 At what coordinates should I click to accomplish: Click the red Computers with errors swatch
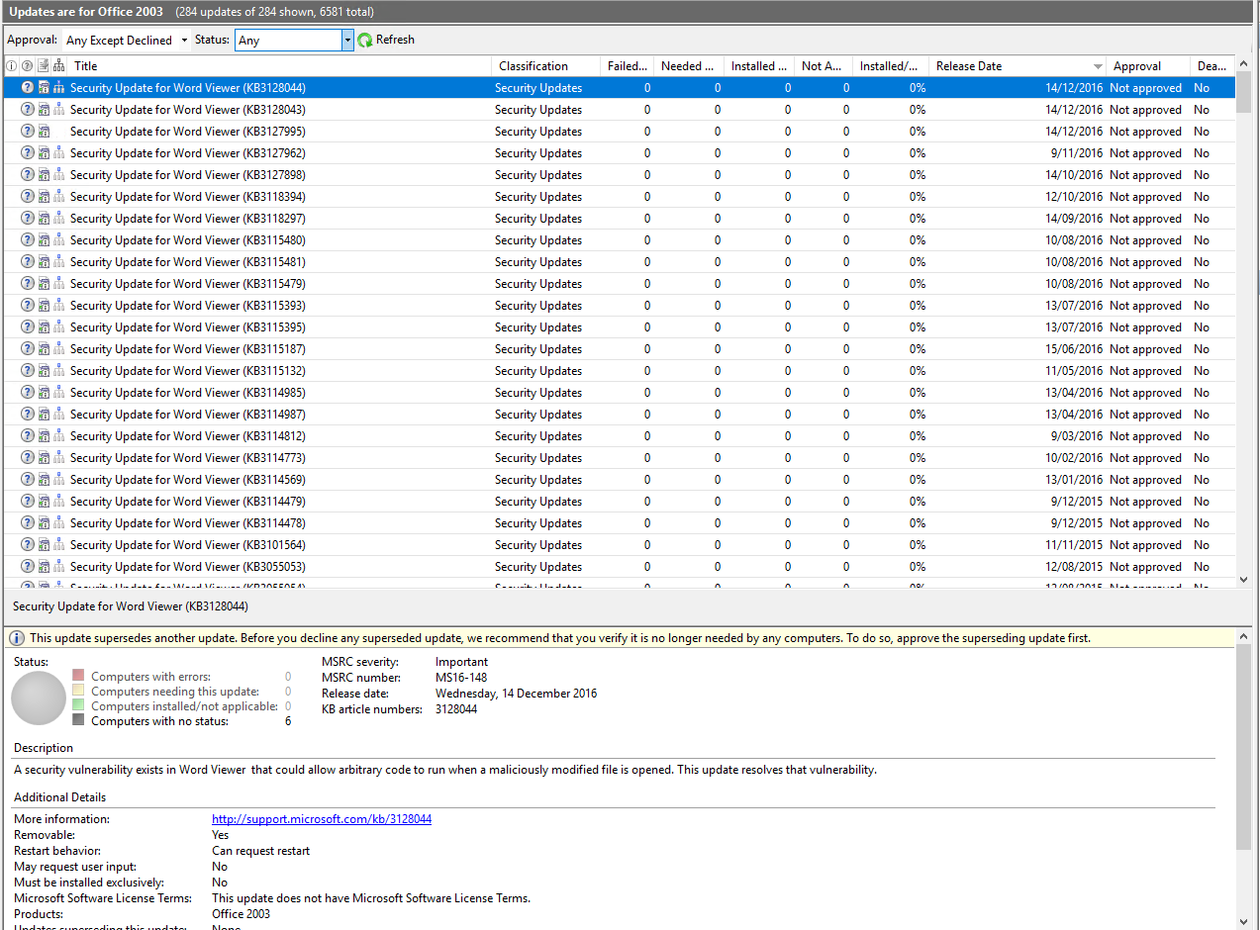pos(78,676)
